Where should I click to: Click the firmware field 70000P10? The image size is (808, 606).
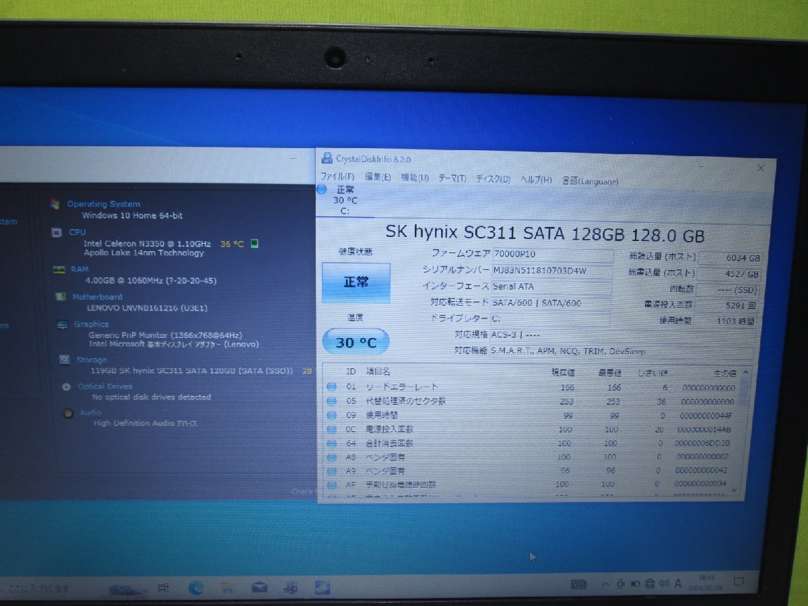[553, 255]
